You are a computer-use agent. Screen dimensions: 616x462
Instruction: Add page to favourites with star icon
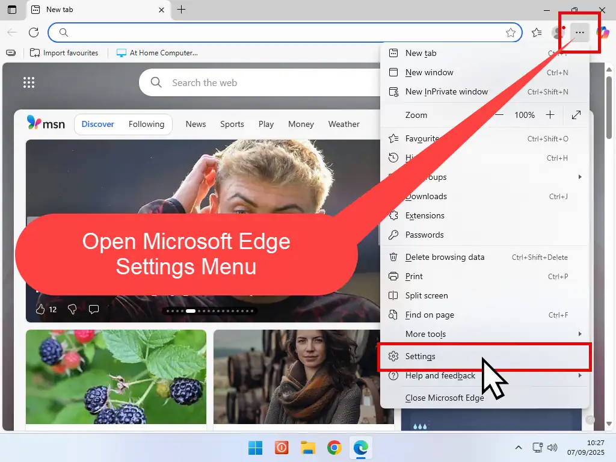[x=511, y=32]
